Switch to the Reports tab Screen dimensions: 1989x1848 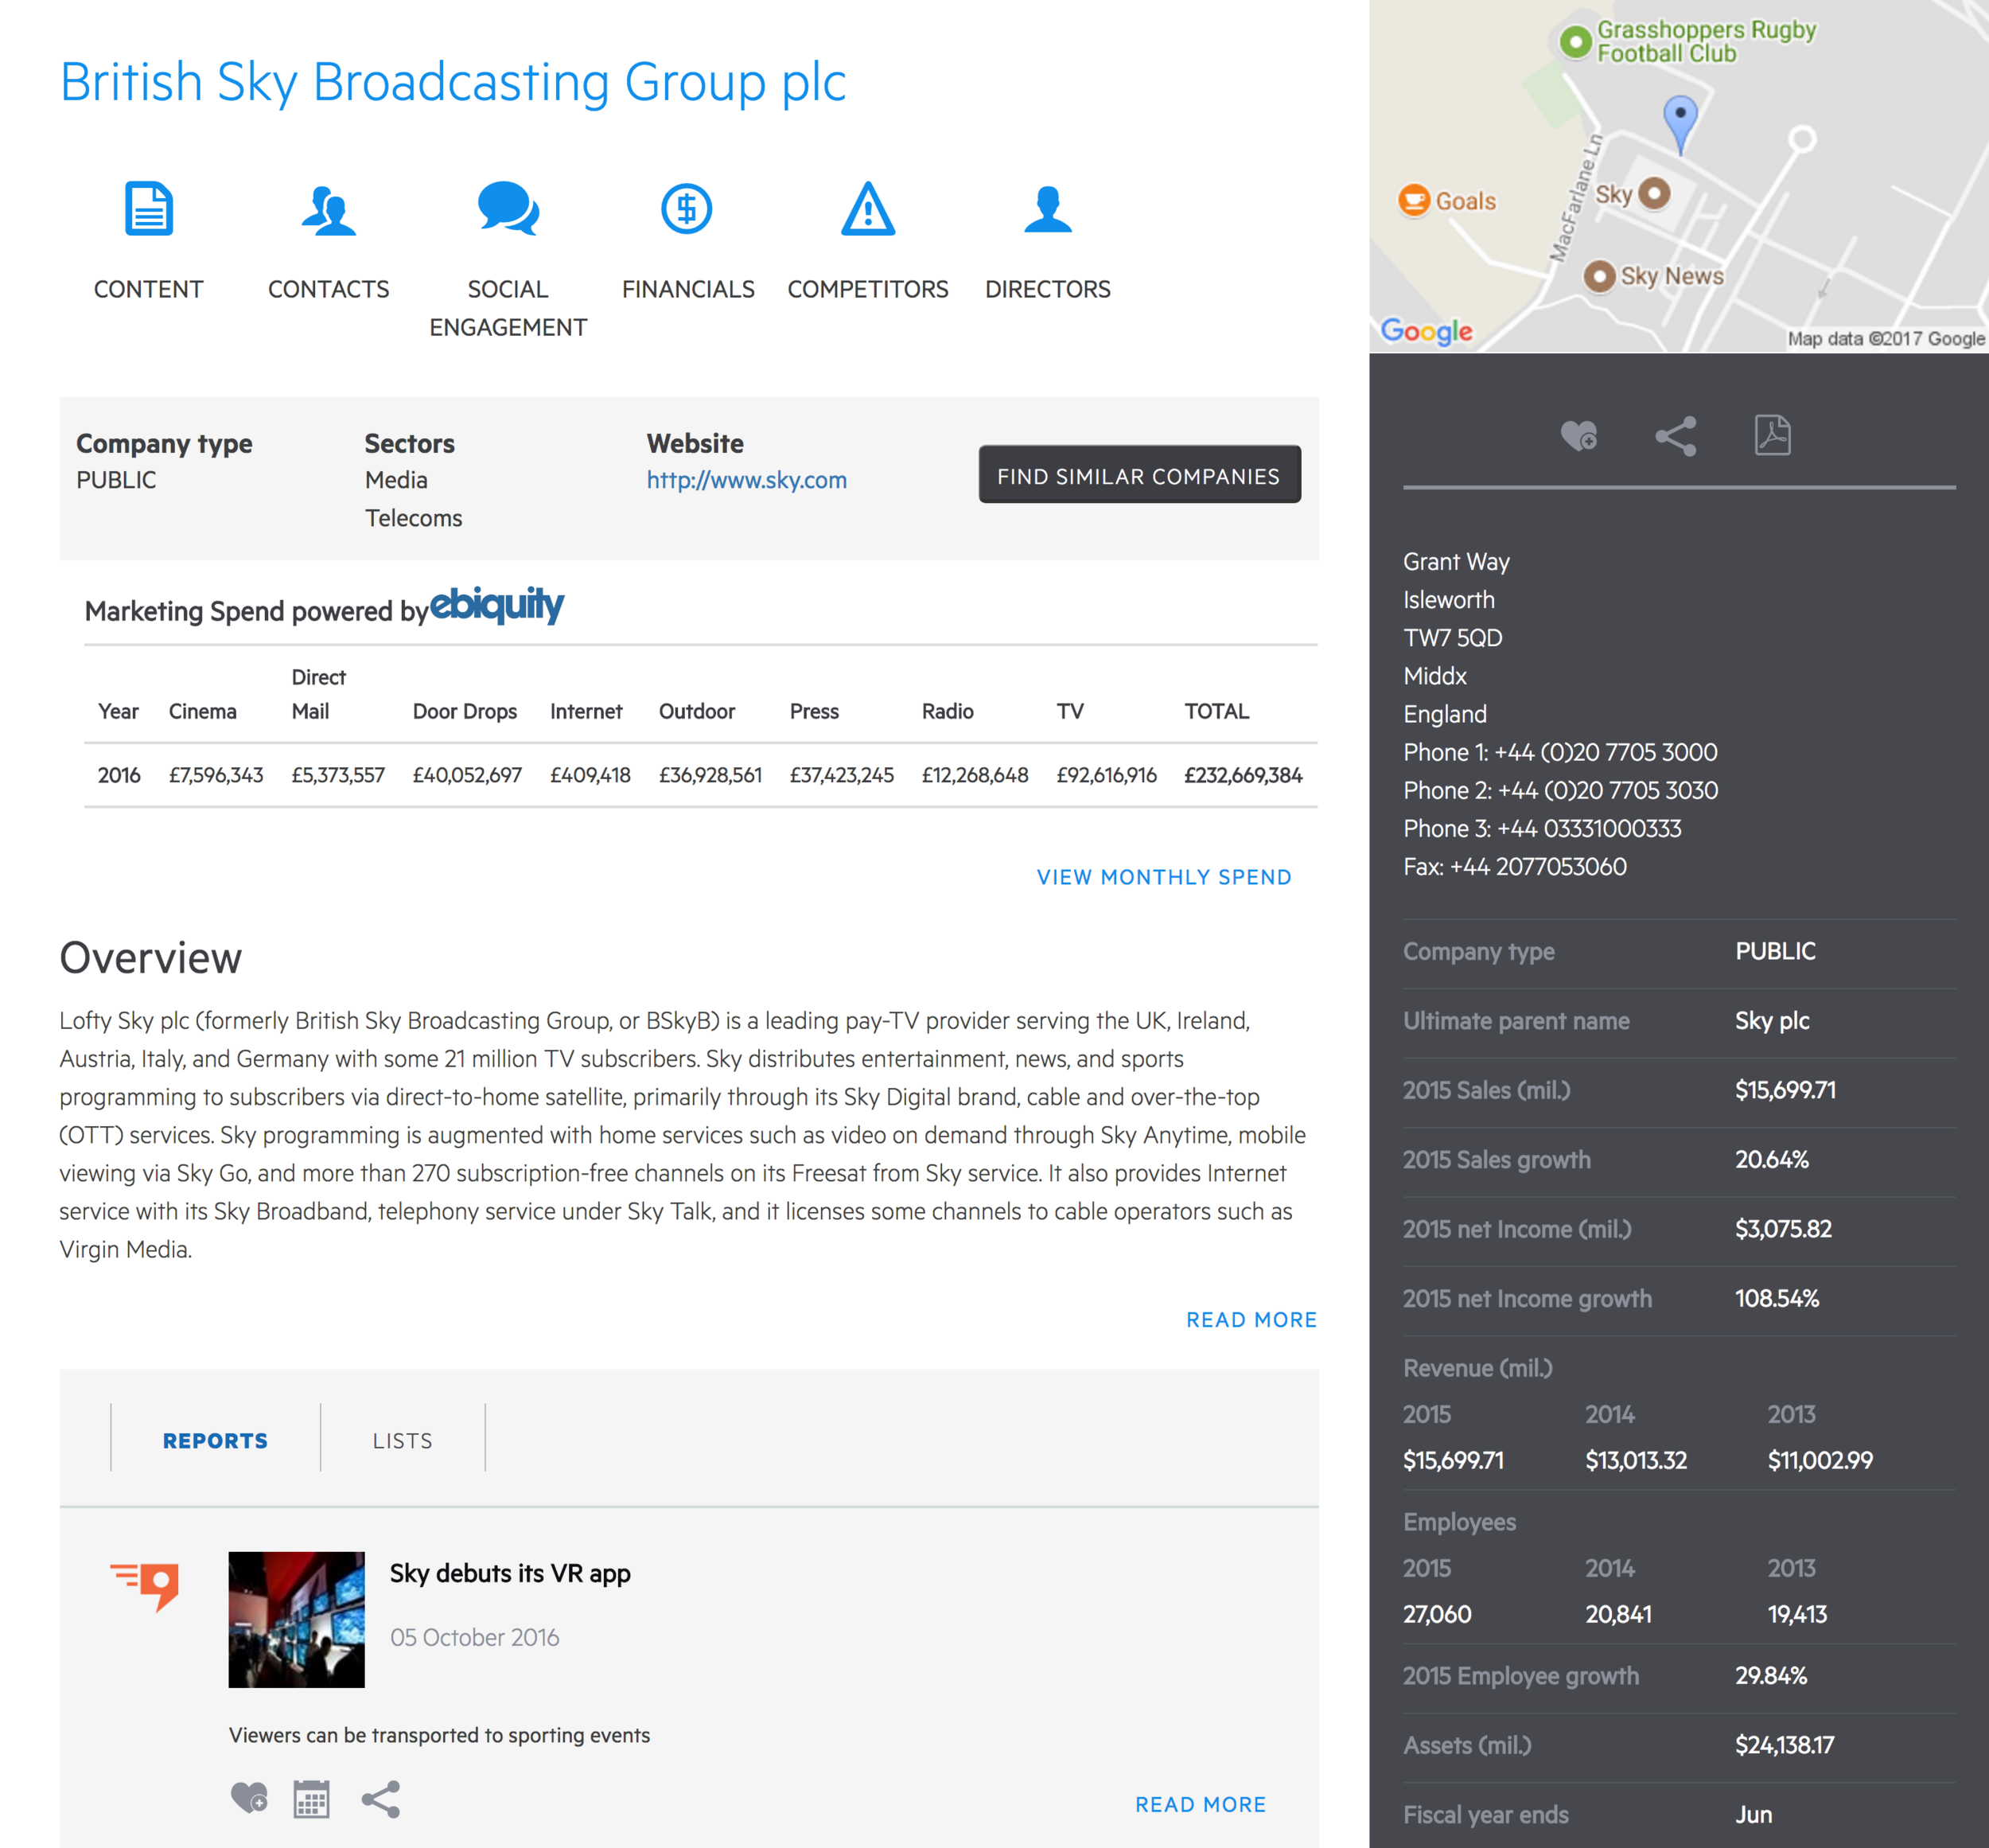(215, 1440)
